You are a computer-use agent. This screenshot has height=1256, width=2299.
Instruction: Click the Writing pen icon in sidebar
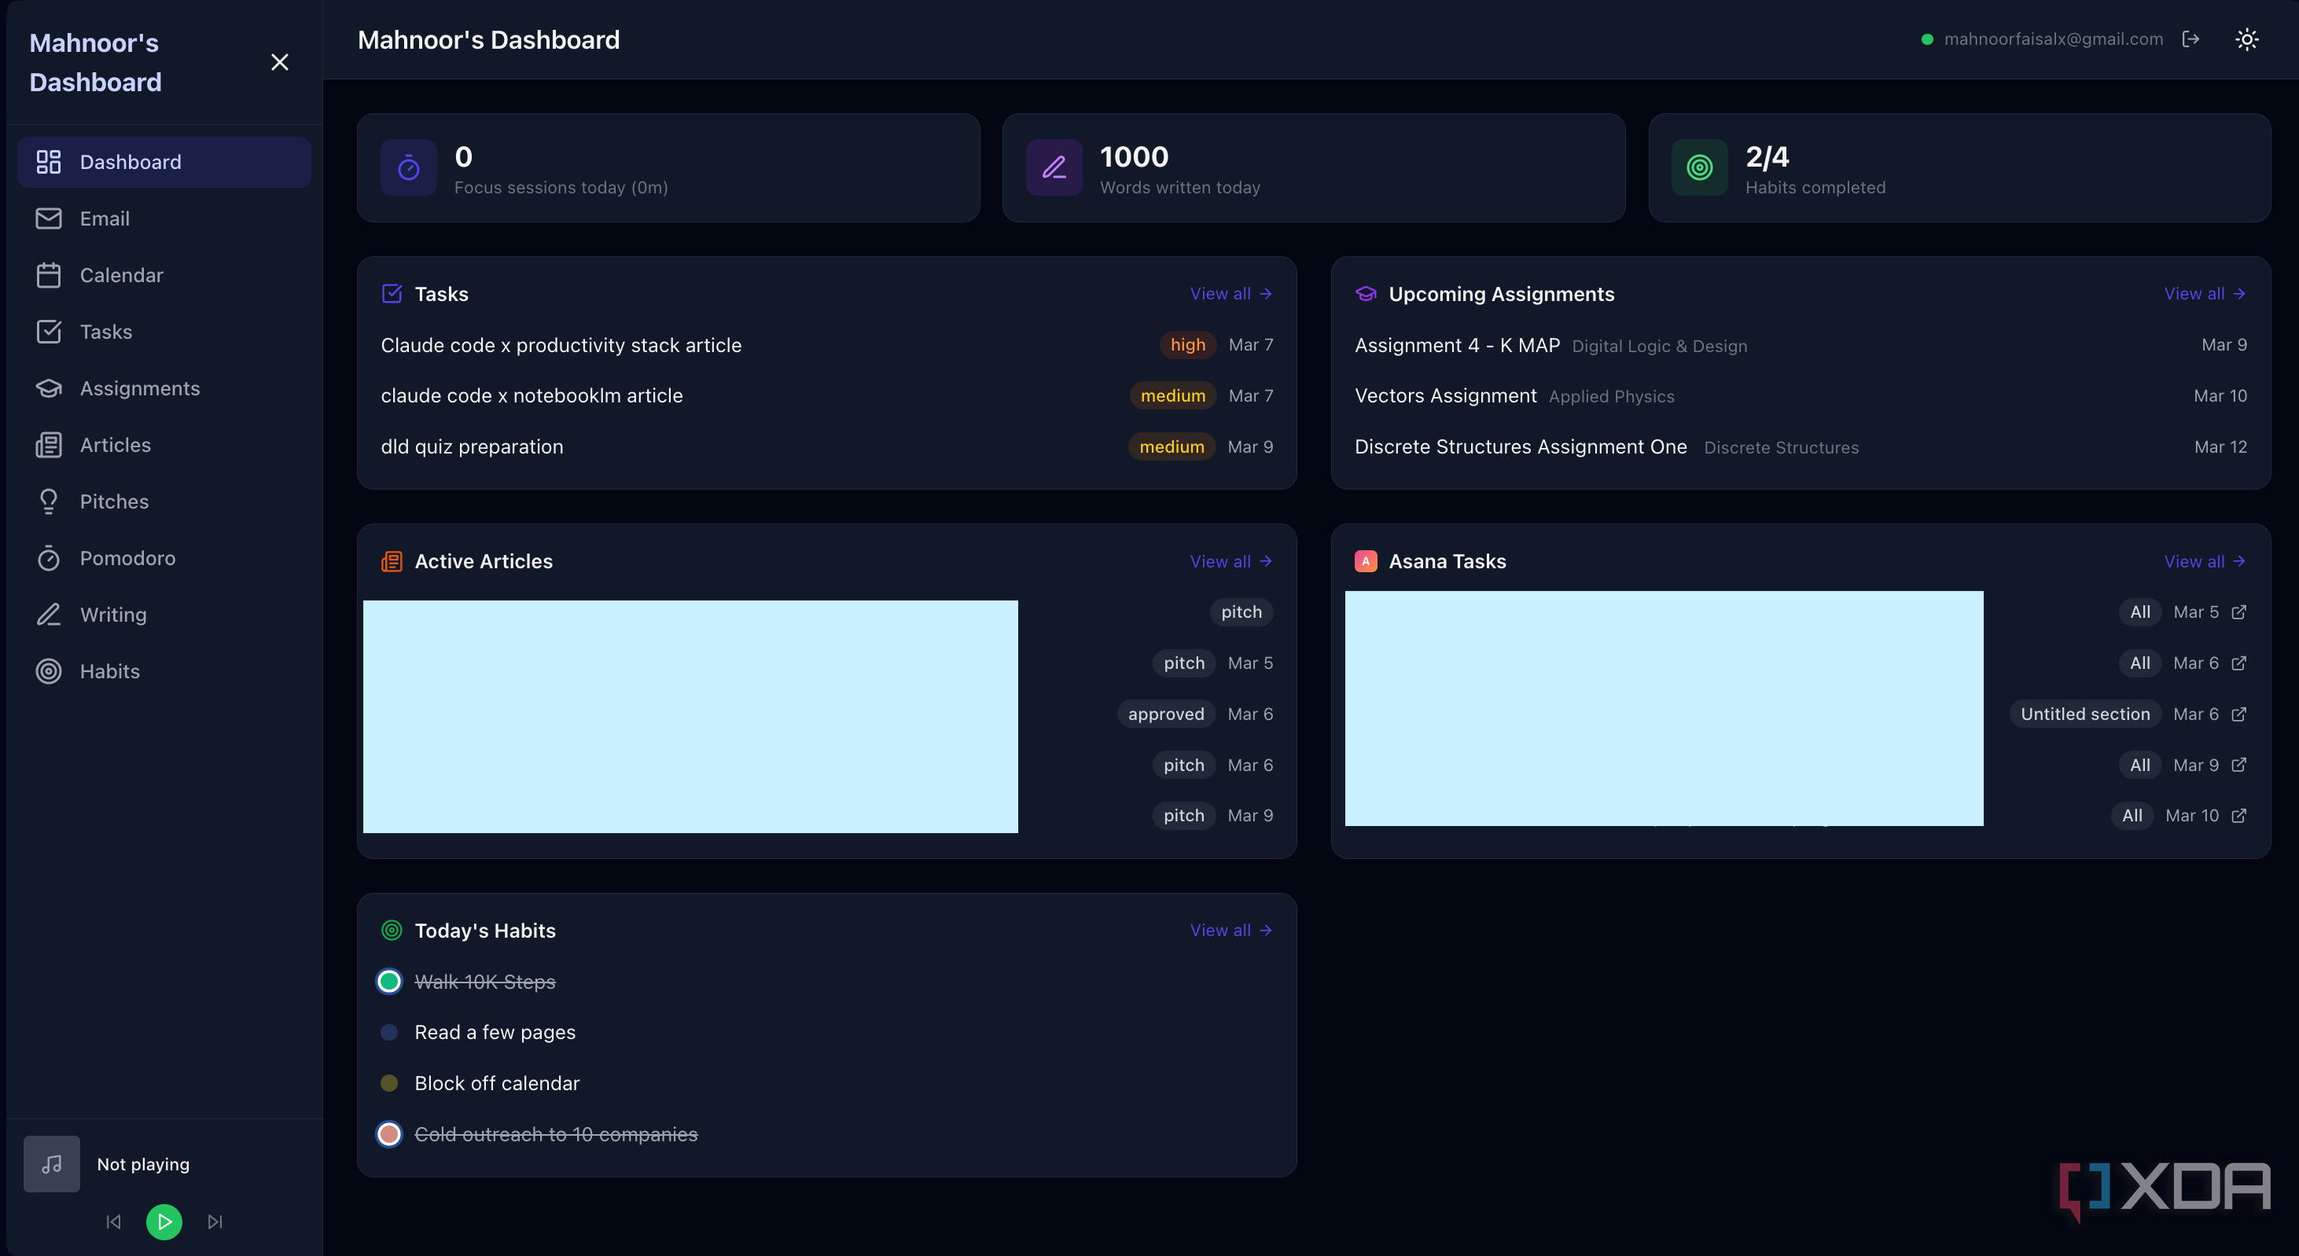[48, 615]
